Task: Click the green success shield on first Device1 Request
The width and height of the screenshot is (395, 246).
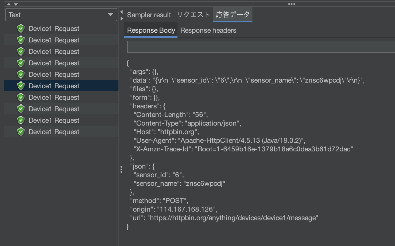Action: coord(21,28)
